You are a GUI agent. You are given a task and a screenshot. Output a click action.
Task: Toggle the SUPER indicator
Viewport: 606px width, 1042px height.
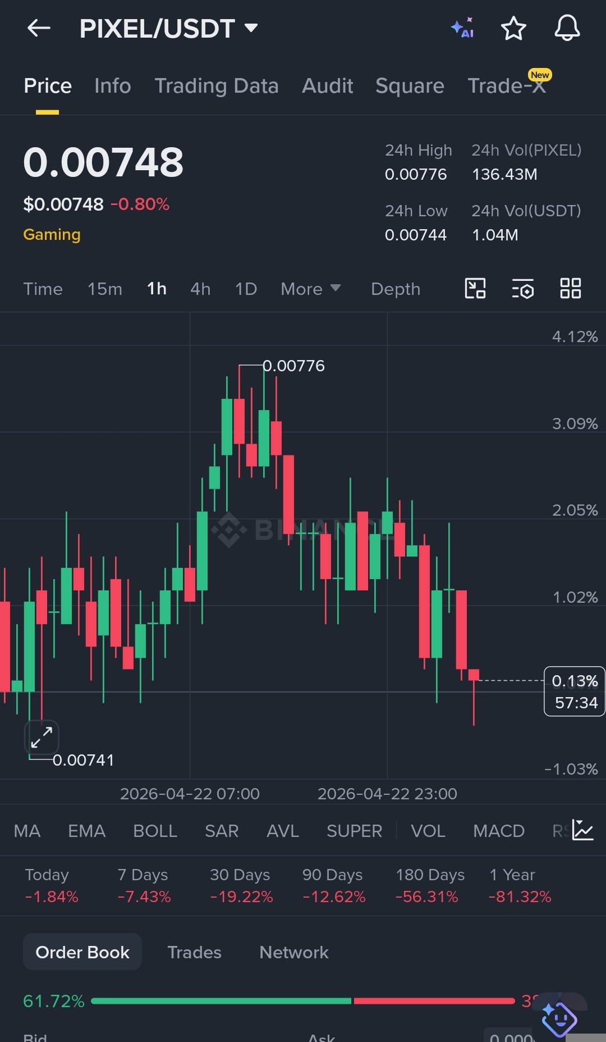pos(355,831)
